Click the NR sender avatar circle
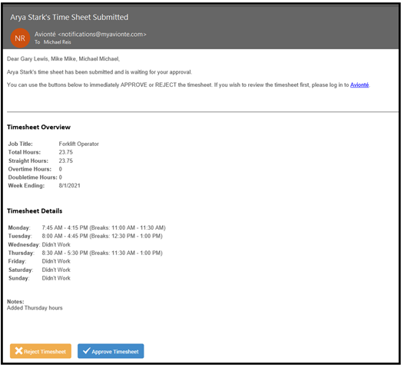404x368 pixels. pyautogui.click(x=20, y=38)
